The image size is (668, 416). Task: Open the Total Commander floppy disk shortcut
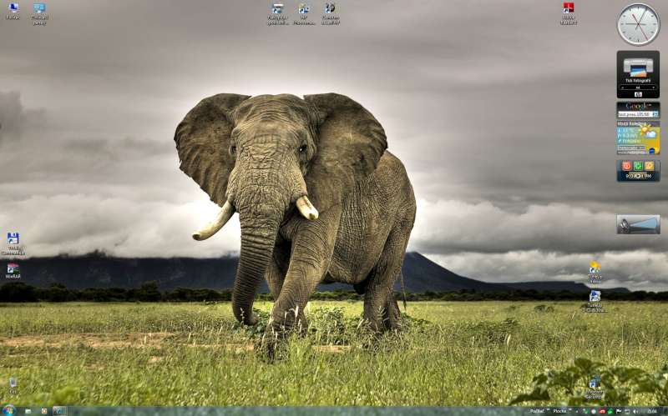(x=13, y=240)
